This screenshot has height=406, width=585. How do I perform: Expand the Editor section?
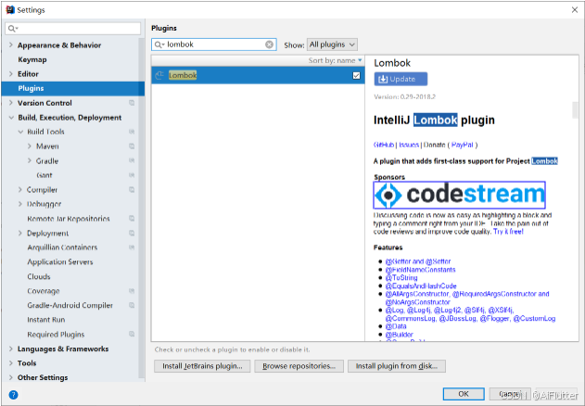pos(11,74)
